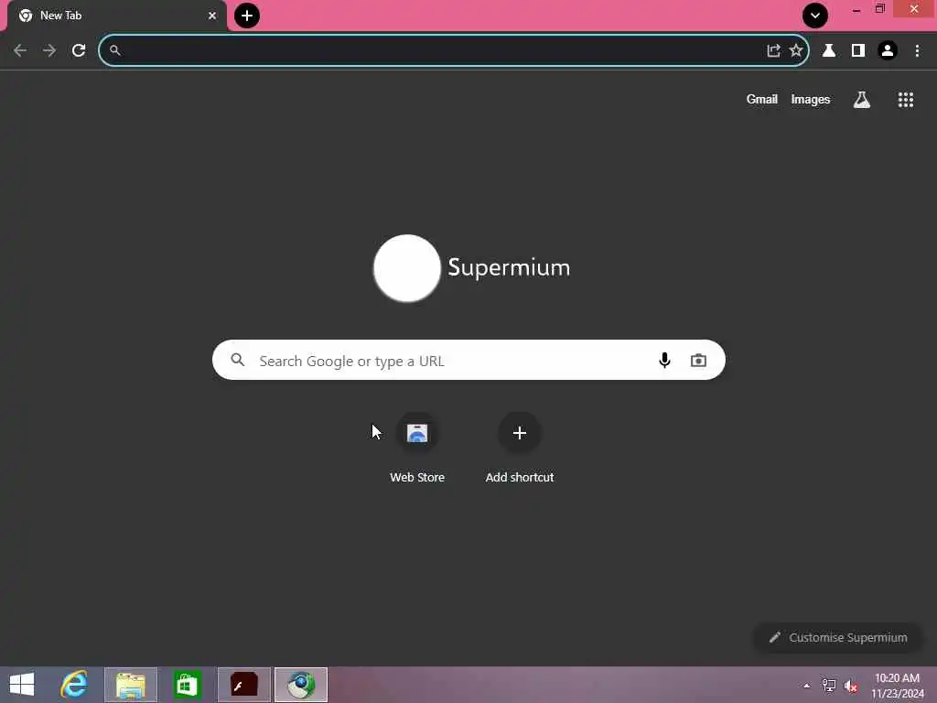The height and width of the screenshot is (703, 937).
Task: Open the network tray icon
Action: [829, 686]
